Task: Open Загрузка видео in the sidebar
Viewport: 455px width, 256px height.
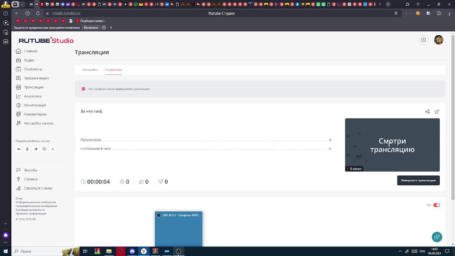Action: 32,78
